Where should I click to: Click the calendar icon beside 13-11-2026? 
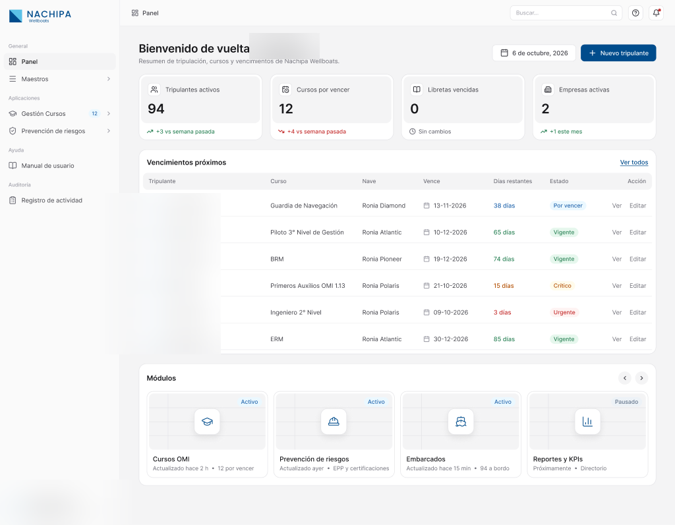click(426, 206)
